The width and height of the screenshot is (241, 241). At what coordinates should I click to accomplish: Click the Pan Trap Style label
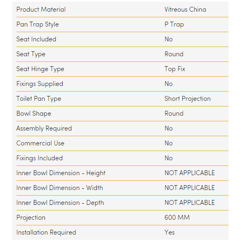click(x=37, y=24)
